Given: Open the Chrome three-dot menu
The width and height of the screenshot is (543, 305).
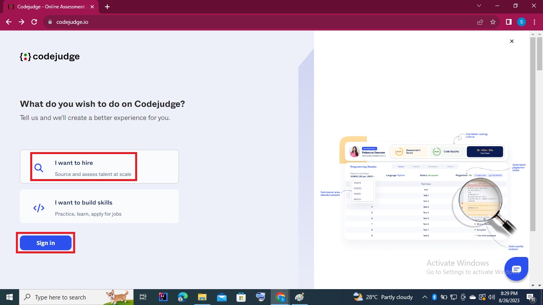Looking at the screenshot, I should tap(534, 22).
